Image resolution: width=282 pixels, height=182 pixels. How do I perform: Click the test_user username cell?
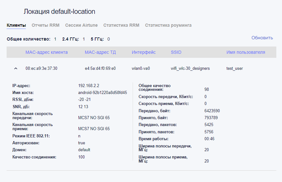[235, 68]
